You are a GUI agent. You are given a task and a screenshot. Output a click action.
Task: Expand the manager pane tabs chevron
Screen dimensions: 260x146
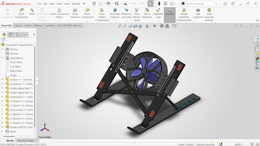(34, 35)
